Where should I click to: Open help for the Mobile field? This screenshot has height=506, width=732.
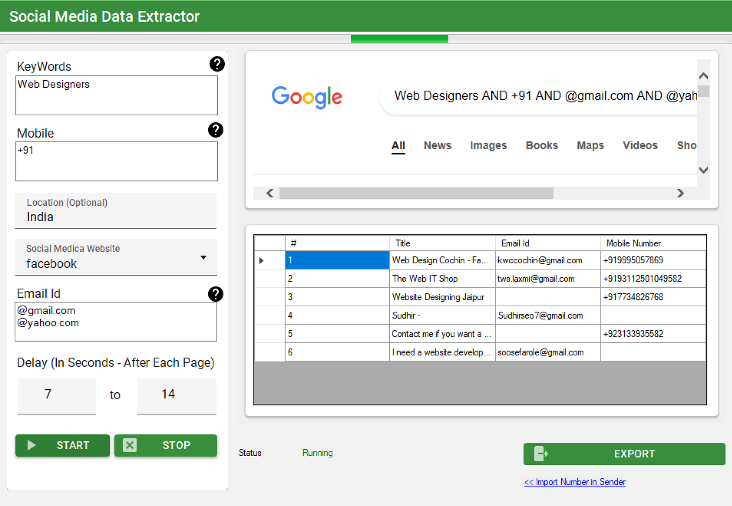[215, 130]
